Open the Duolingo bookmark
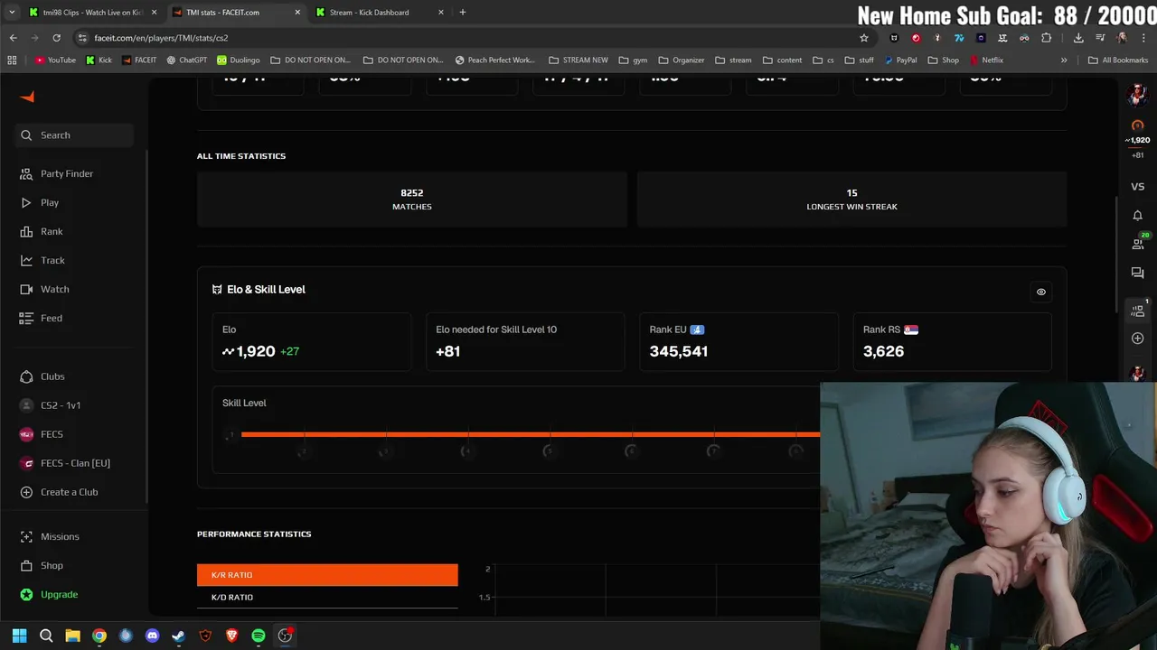Image resolution: width=1157 pixels, height=650 pixels. 238,60
